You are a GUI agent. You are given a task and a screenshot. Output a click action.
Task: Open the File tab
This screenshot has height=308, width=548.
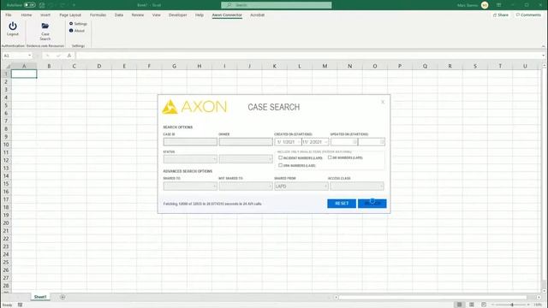tap(9, 15)
